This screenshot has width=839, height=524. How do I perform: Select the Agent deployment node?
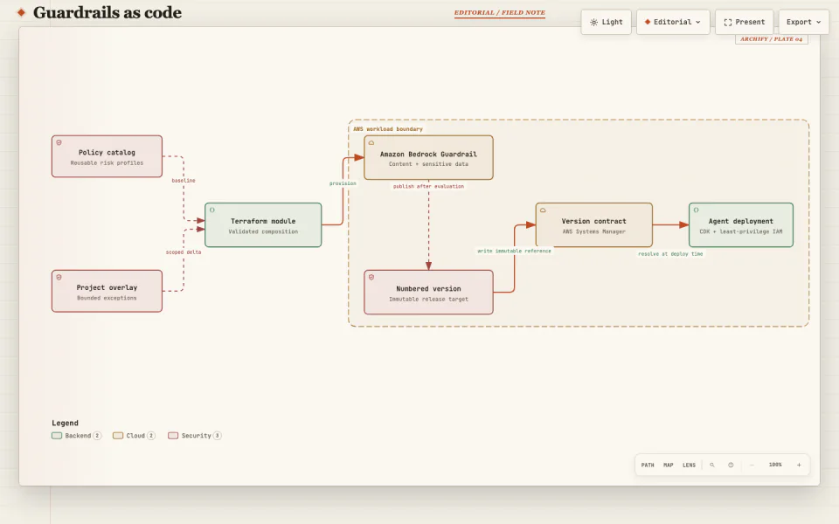coord(741,225)
